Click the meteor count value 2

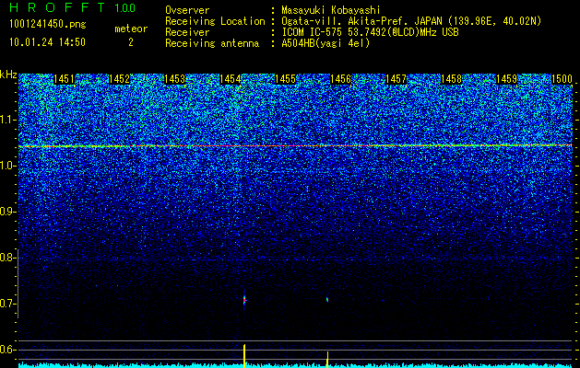[x=131, y=42]
